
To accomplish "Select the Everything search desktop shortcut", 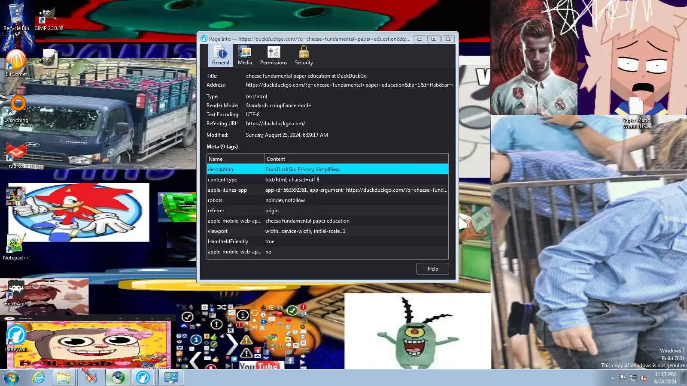I will coord(16,109).
